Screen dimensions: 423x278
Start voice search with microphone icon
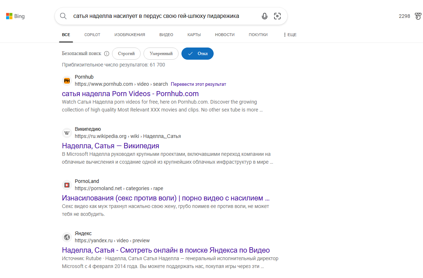pyautogui.click(x=264, y=16)
